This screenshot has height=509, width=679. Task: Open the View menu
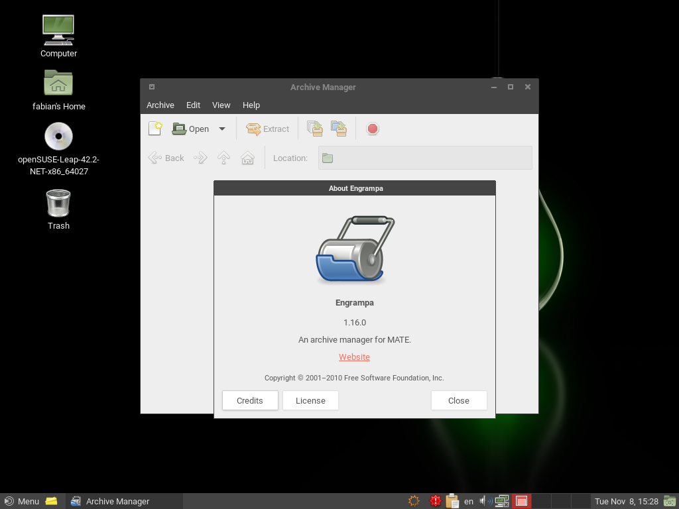[x=221, y=105]
